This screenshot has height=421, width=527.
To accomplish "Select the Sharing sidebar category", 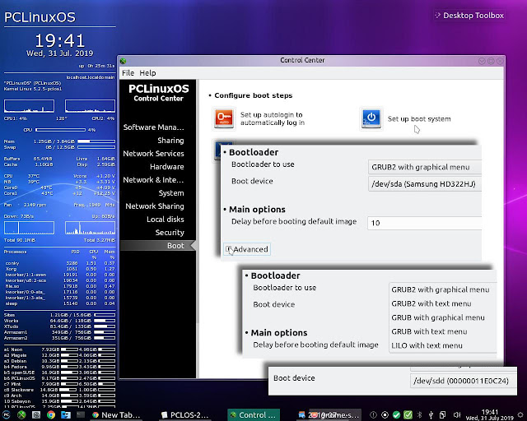I will coord(170,141).
